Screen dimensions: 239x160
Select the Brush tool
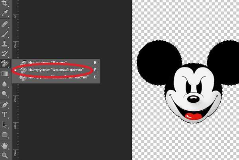click(4, 34)
